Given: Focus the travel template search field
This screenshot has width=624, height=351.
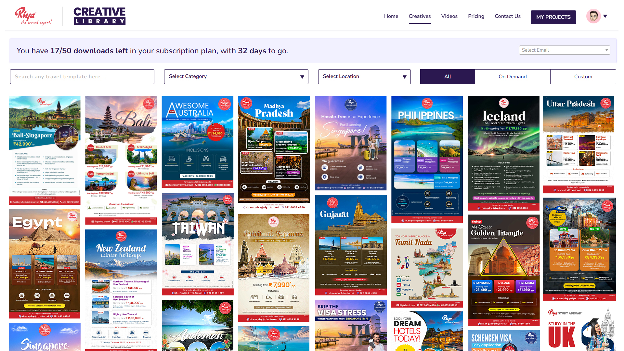Looking at the screenshot, I should click(x=82, y=77).
